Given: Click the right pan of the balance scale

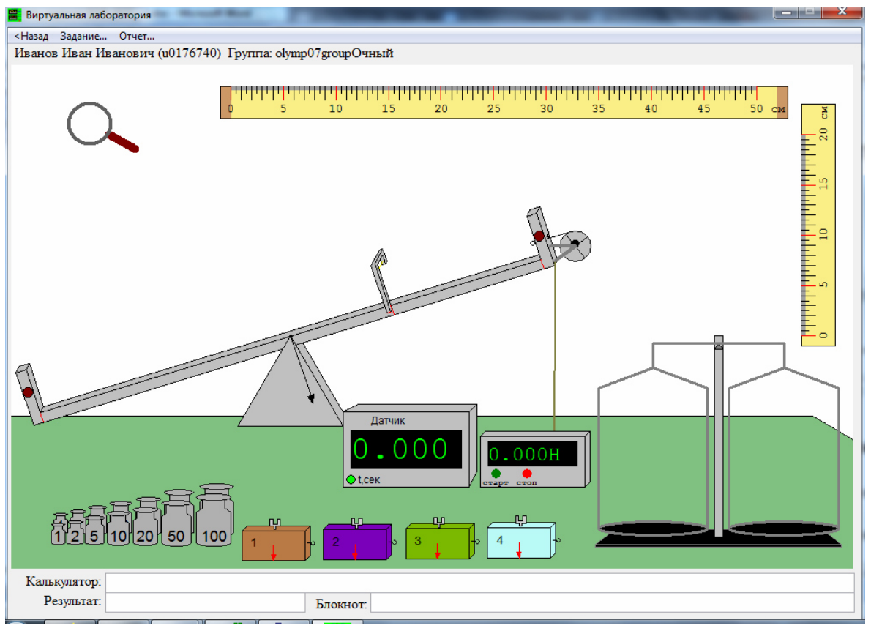Looking at the screenshot, I should (784, 529).
